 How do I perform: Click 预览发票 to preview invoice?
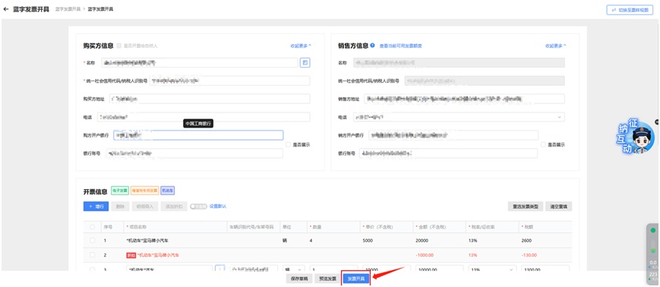coord(327,279)
